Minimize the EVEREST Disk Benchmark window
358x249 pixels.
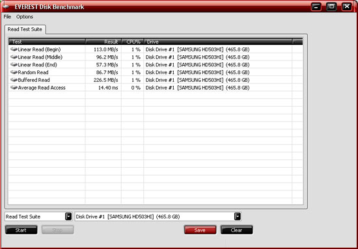(316, 7)
